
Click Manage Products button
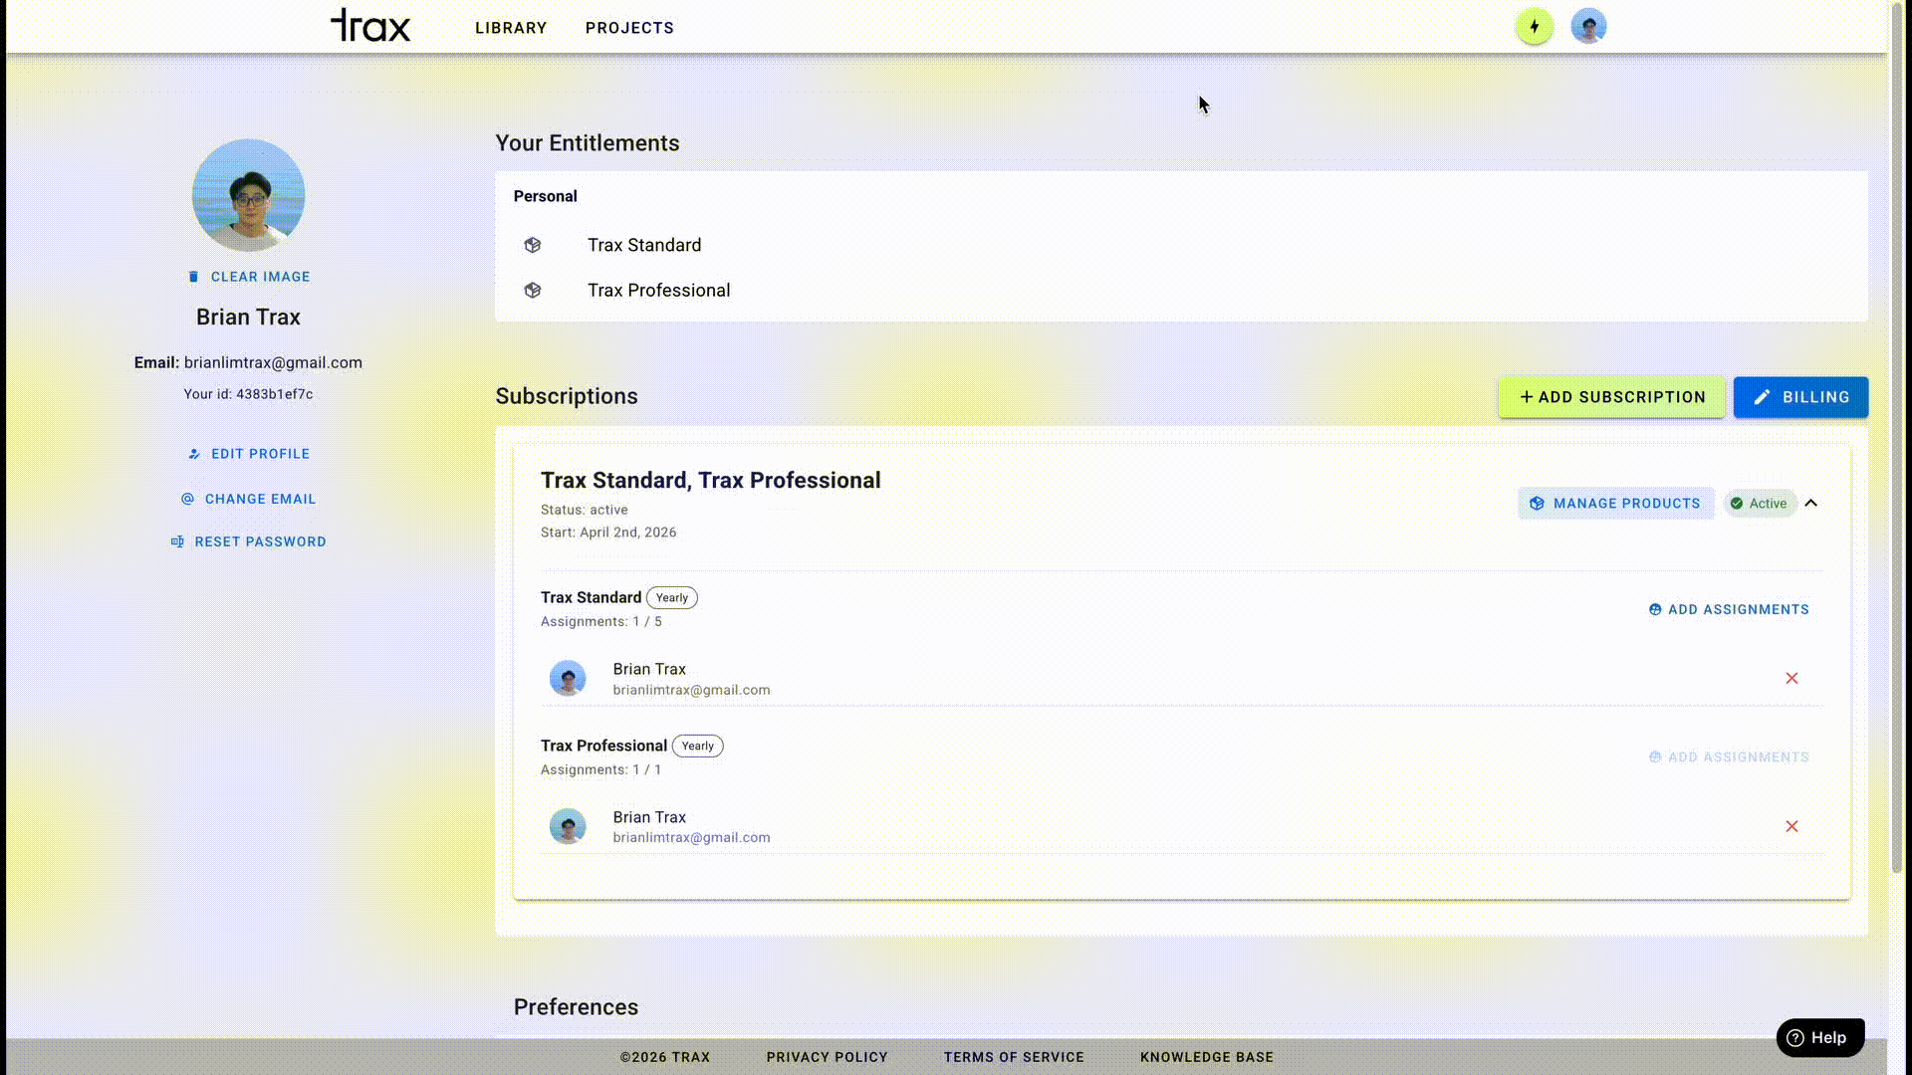pyautogui.click(x=1615, y=504)
